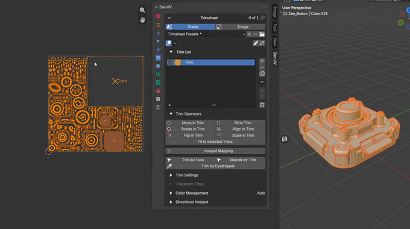Add a new trim with the plus button
410x229 pixels.
[262, 61]
